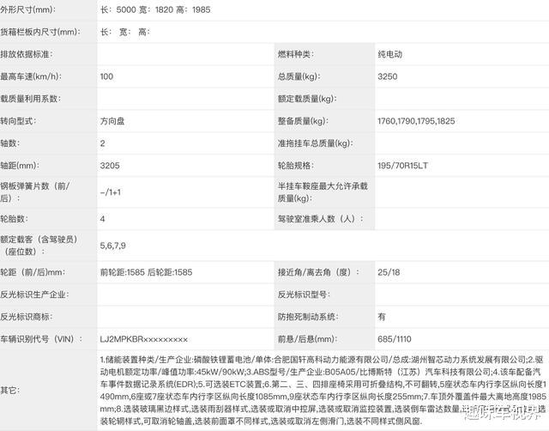Select tire spec 195/70R15LT
Screen dimensions: 549x431
(x=402, y=166)
